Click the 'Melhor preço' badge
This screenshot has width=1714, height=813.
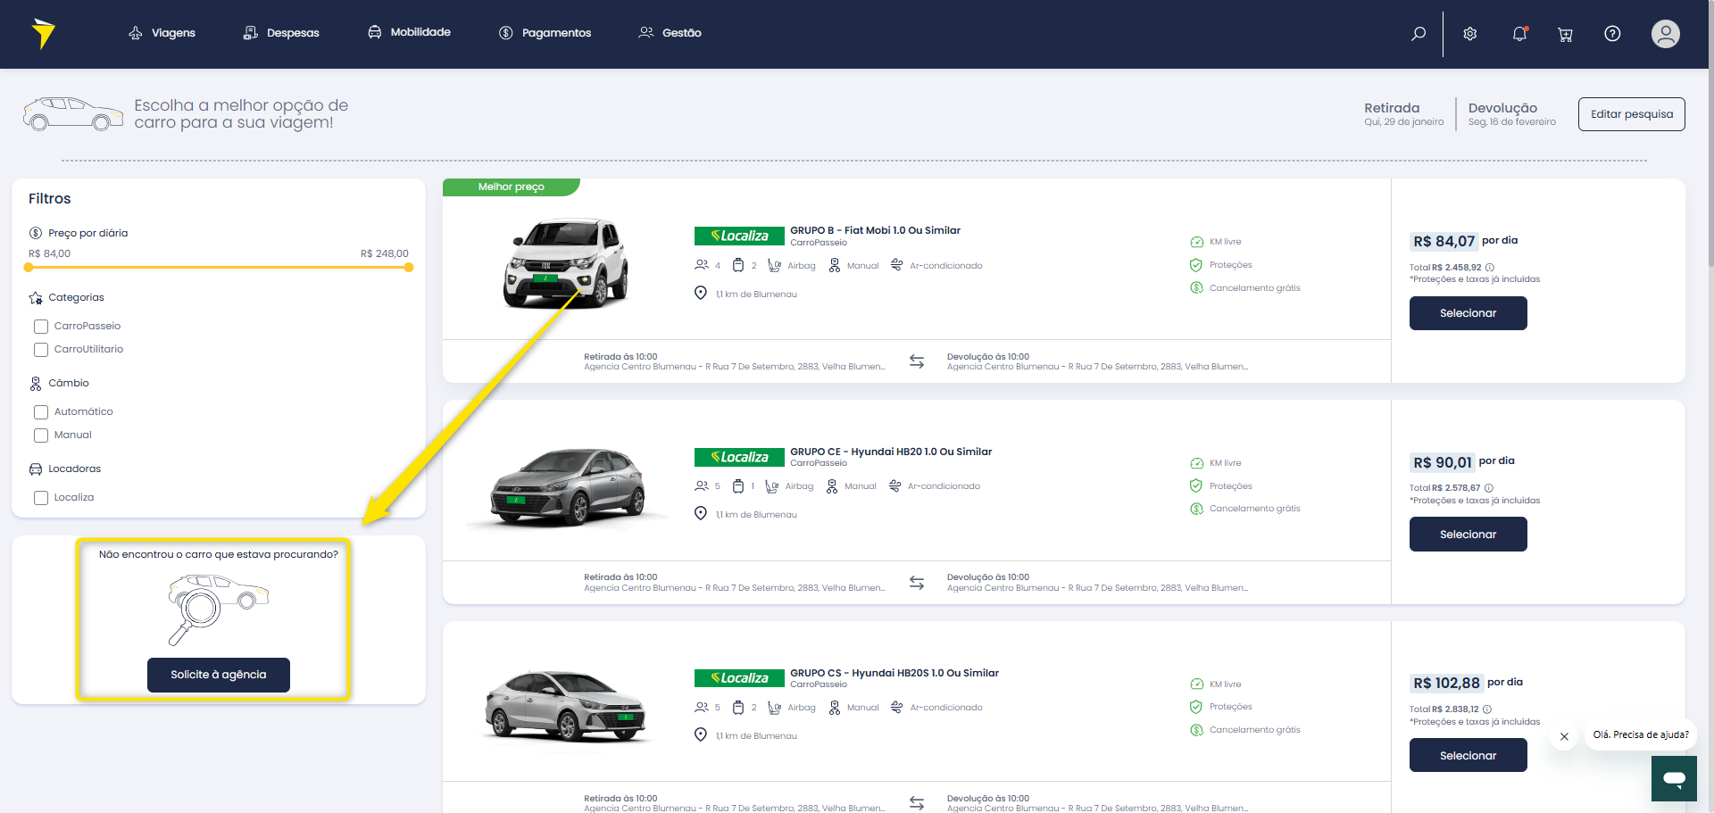512,187
